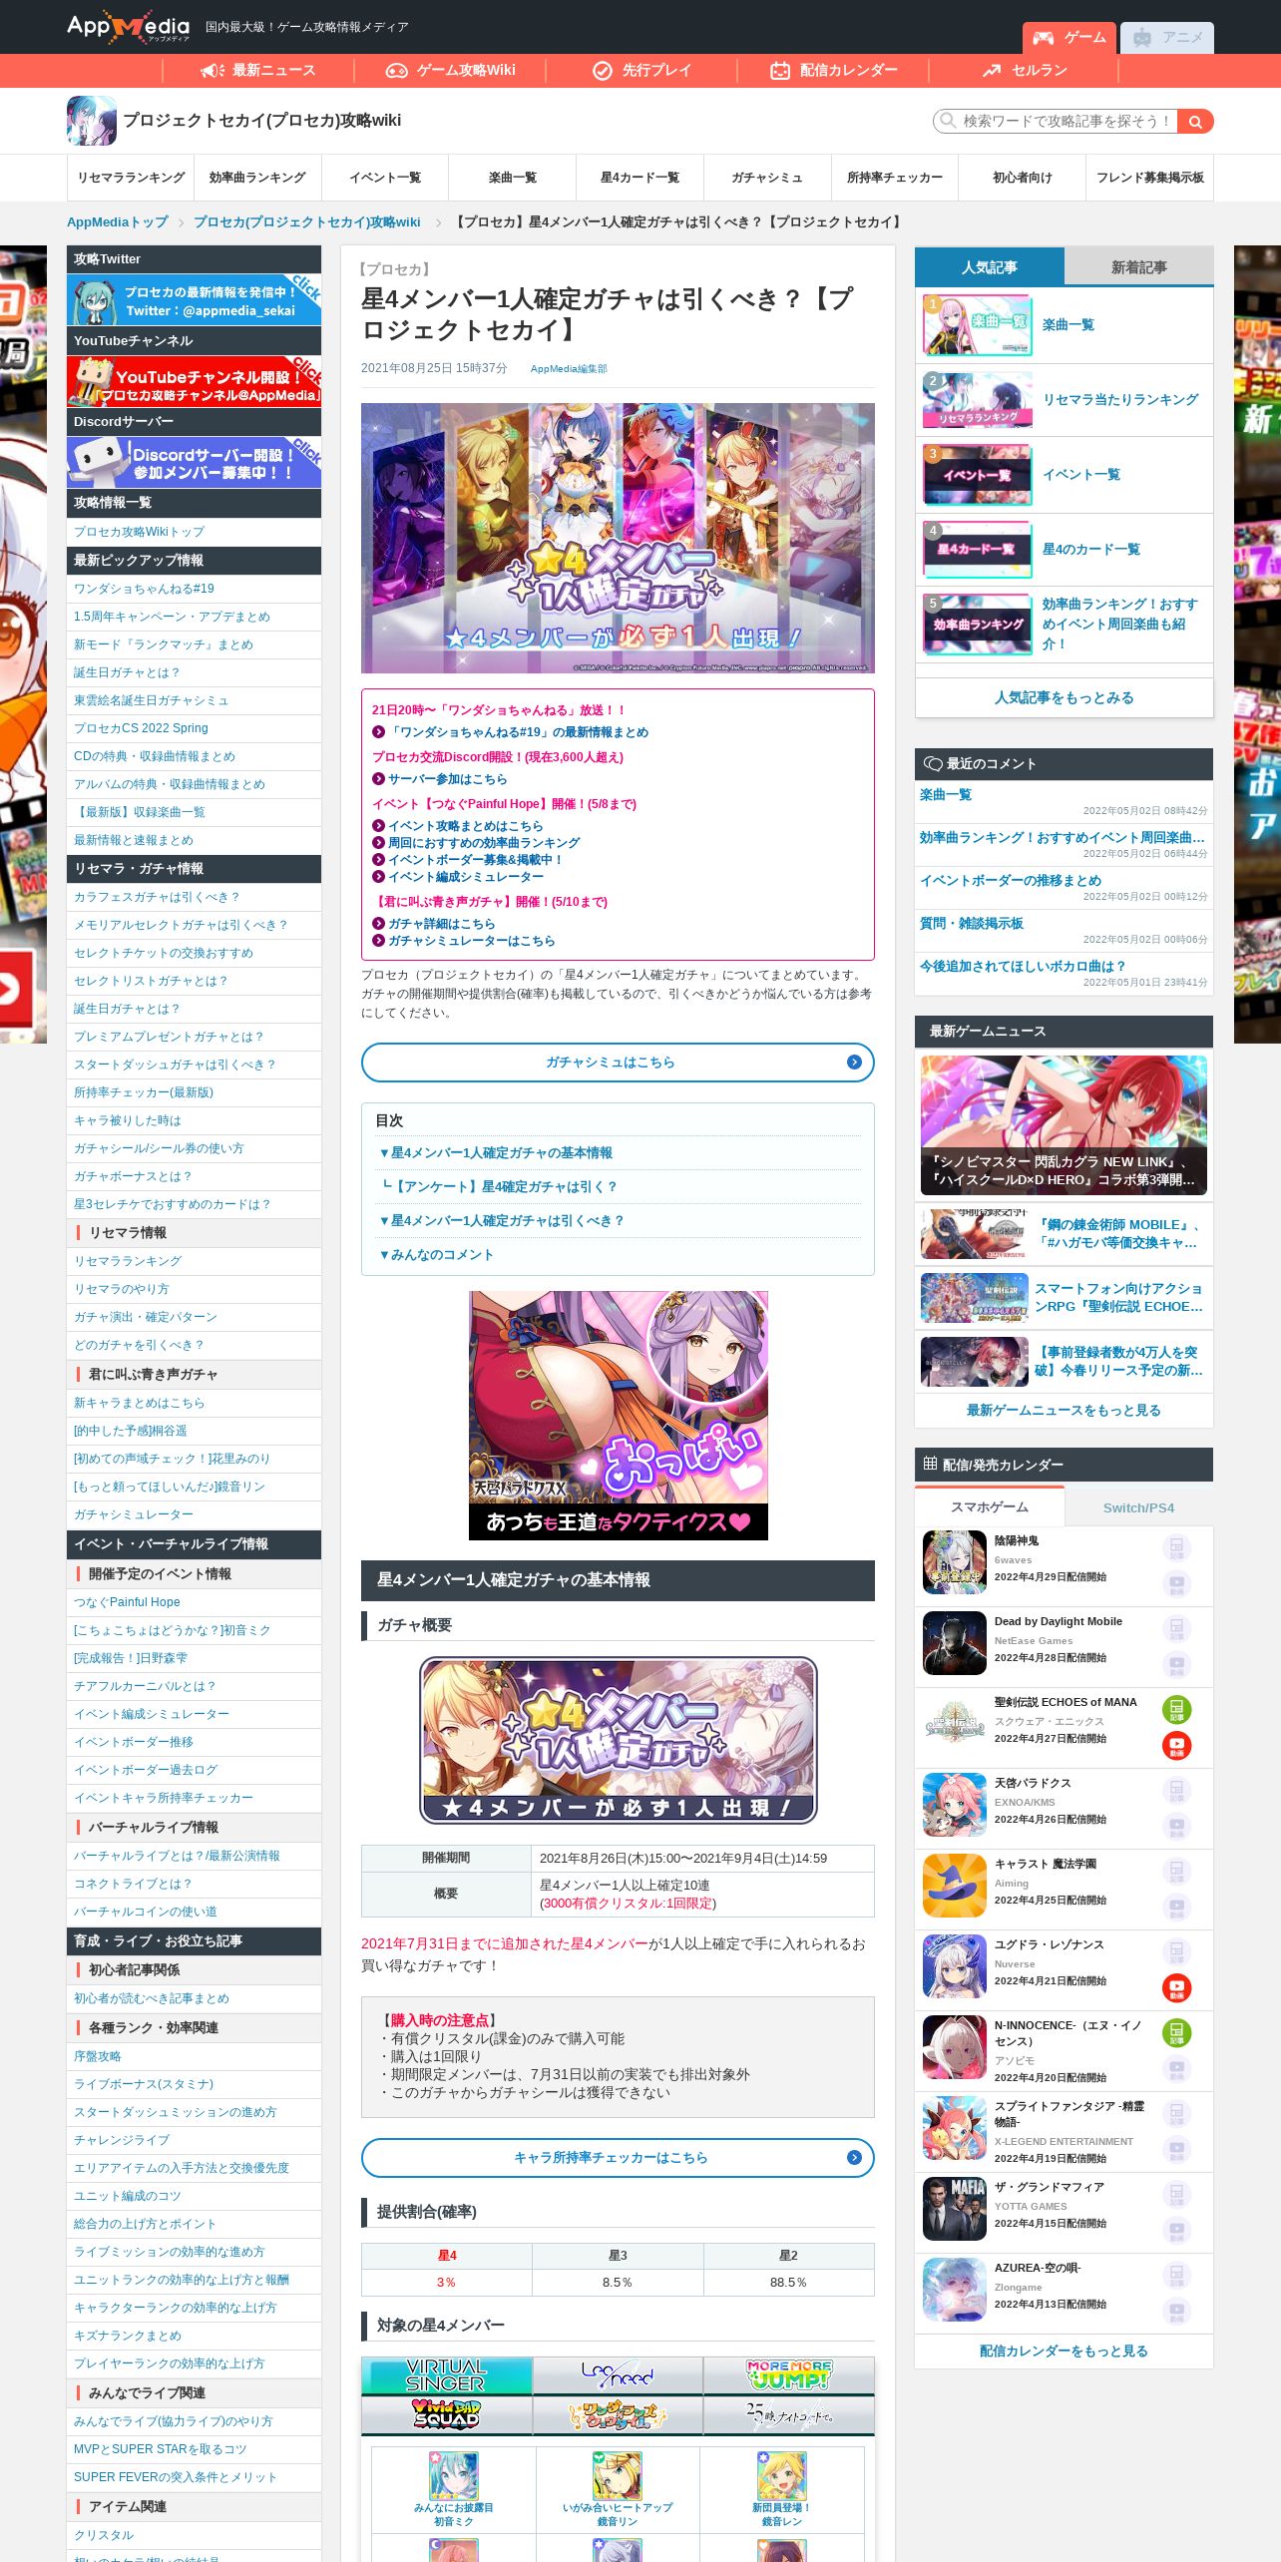Switch to the ゲーム tab at top right
Screen dimensions: 1281x2562
coord(1068,38)
